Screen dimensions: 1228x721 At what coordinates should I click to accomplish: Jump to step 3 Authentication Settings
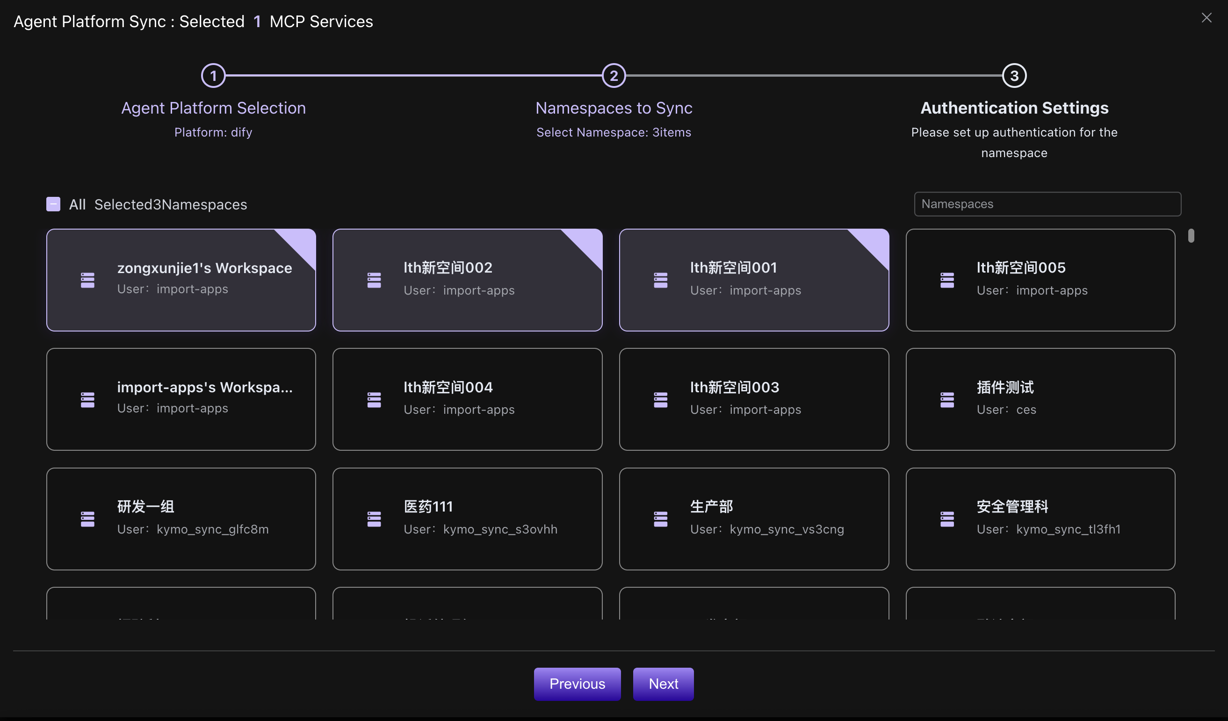click(1014, 76)
